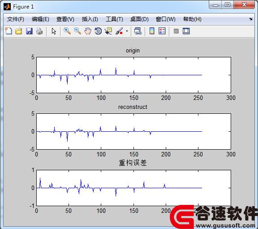Select the Edit Plot arrow tool
The image size is (258, 229).
(54, 31)
